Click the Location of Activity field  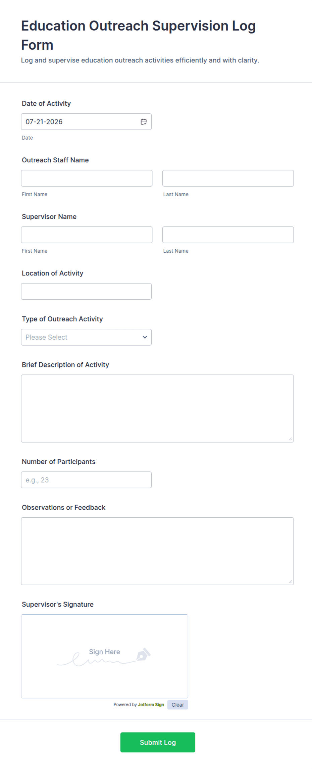pos(86,291)
